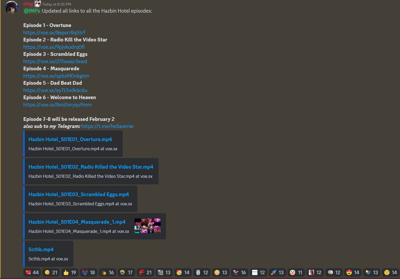Add the sparkling heart reaction with 44

coord(32,272)
